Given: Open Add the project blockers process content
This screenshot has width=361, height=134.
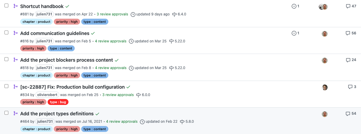Looking at the screenshot, I should pos(66,60).
